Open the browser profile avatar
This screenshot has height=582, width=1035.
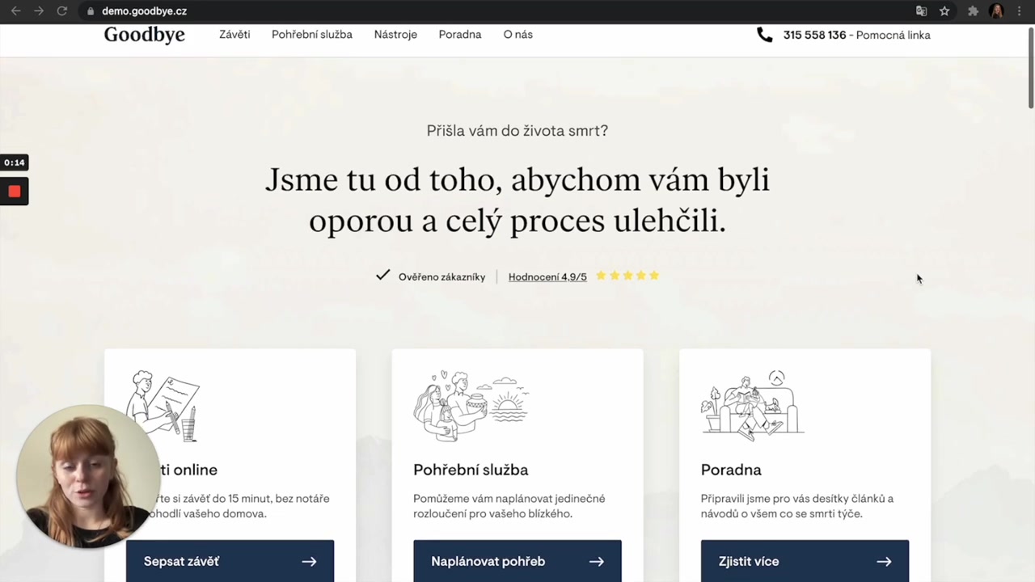[996, 11]
